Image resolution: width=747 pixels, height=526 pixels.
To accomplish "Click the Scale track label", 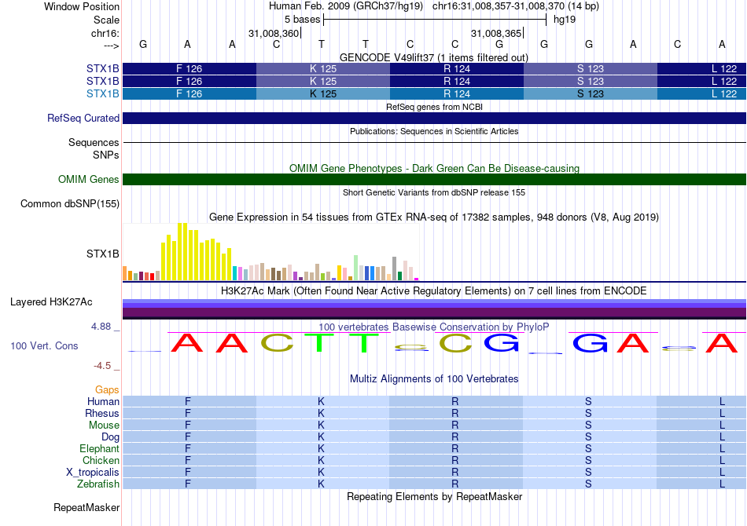I will click(x=106, y=20).
